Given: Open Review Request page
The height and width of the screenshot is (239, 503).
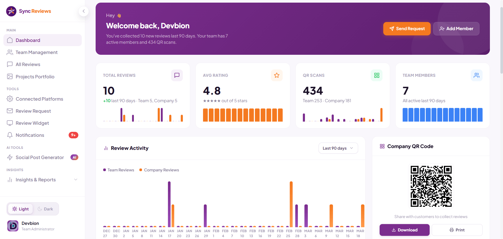Looking at the screenshot, I should [42, 111].
